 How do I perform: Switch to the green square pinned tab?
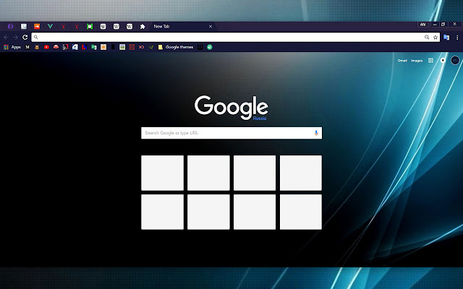(90, 27)
